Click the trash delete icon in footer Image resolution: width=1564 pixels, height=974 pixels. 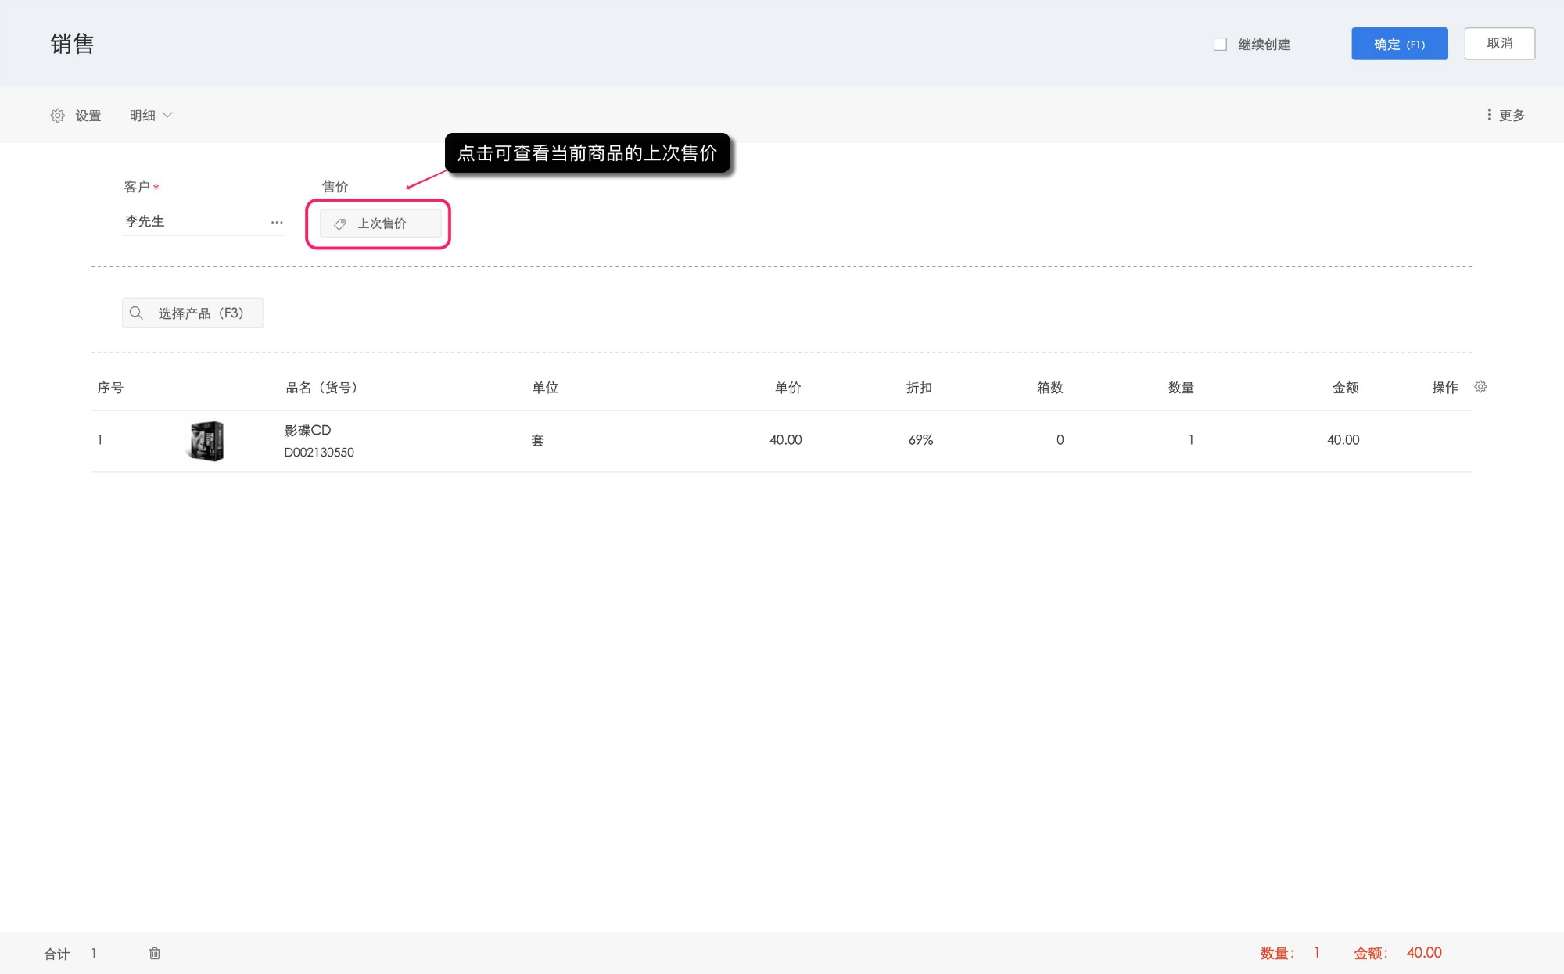click(x=155, y=953)
